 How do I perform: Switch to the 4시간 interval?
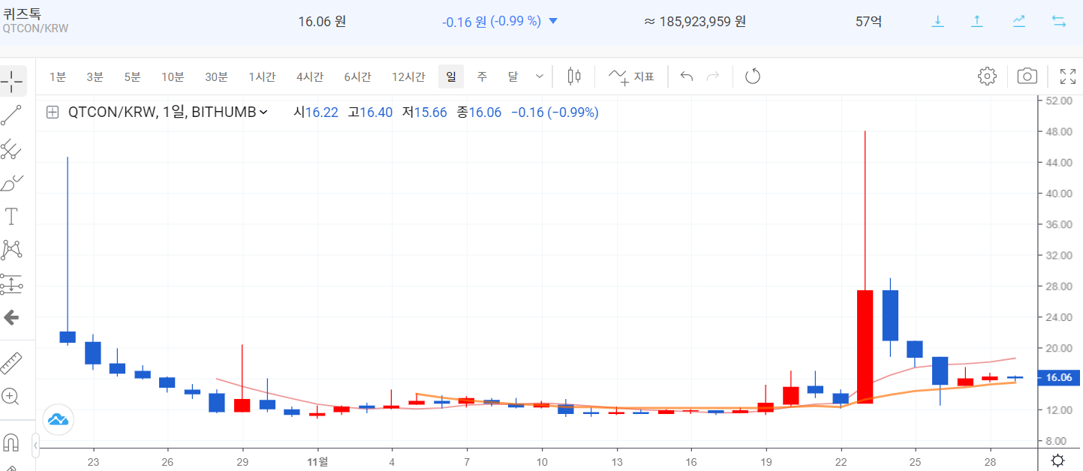(x=309, y=76)
